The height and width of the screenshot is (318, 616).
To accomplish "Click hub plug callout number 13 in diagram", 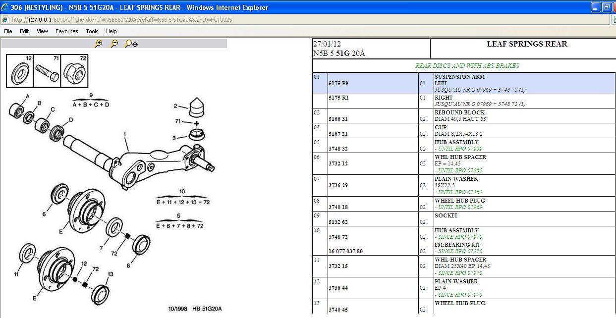I will [x=110, y=274].
